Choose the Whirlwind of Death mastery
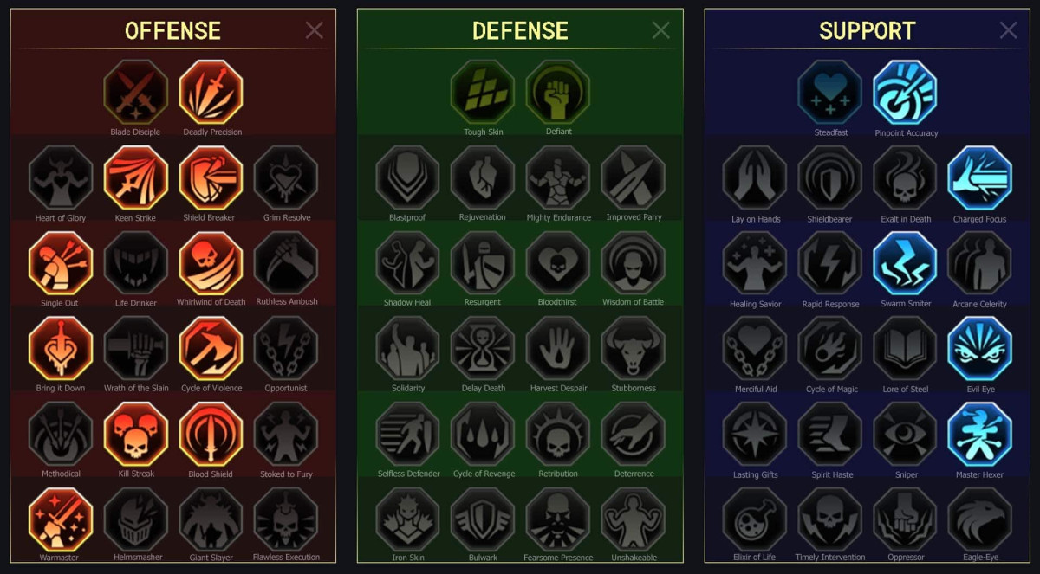This screenshot has width=1040, height=574. click(x=211, y=263)
